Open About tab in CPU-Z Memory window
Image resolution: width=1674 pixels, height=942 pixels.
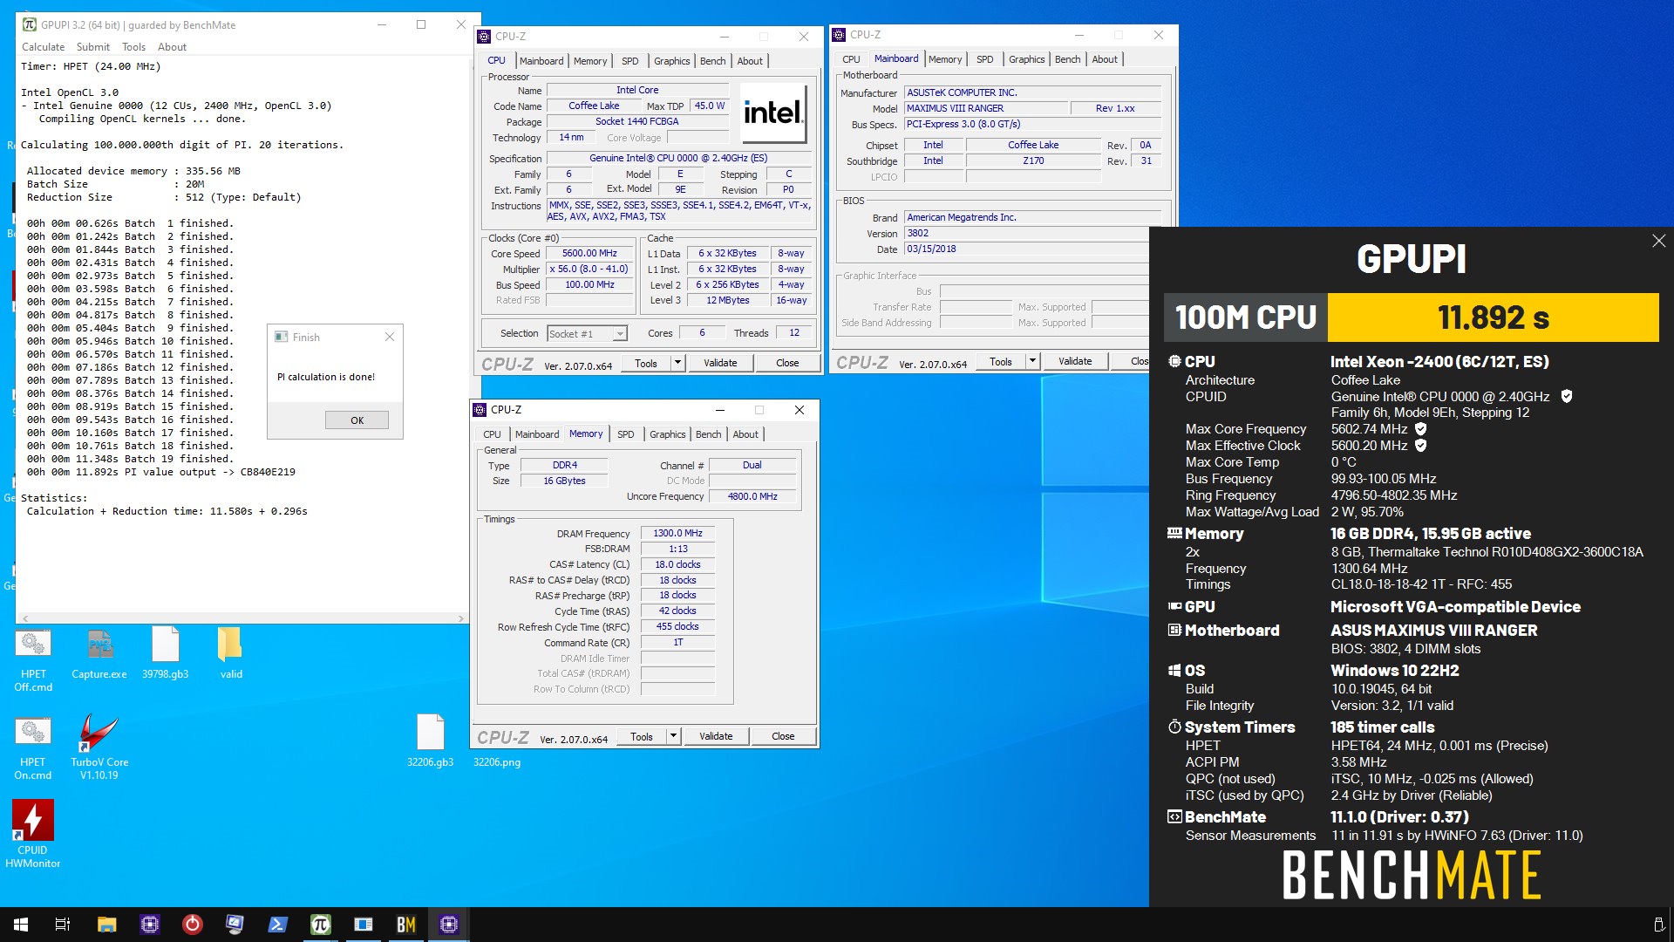coord(745,434)
